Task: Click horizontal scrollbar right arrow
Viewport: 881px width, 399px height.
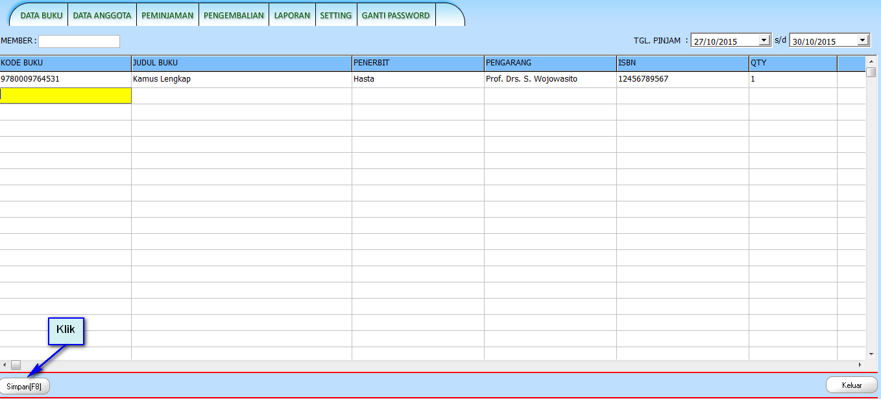Action: point(860,365)
